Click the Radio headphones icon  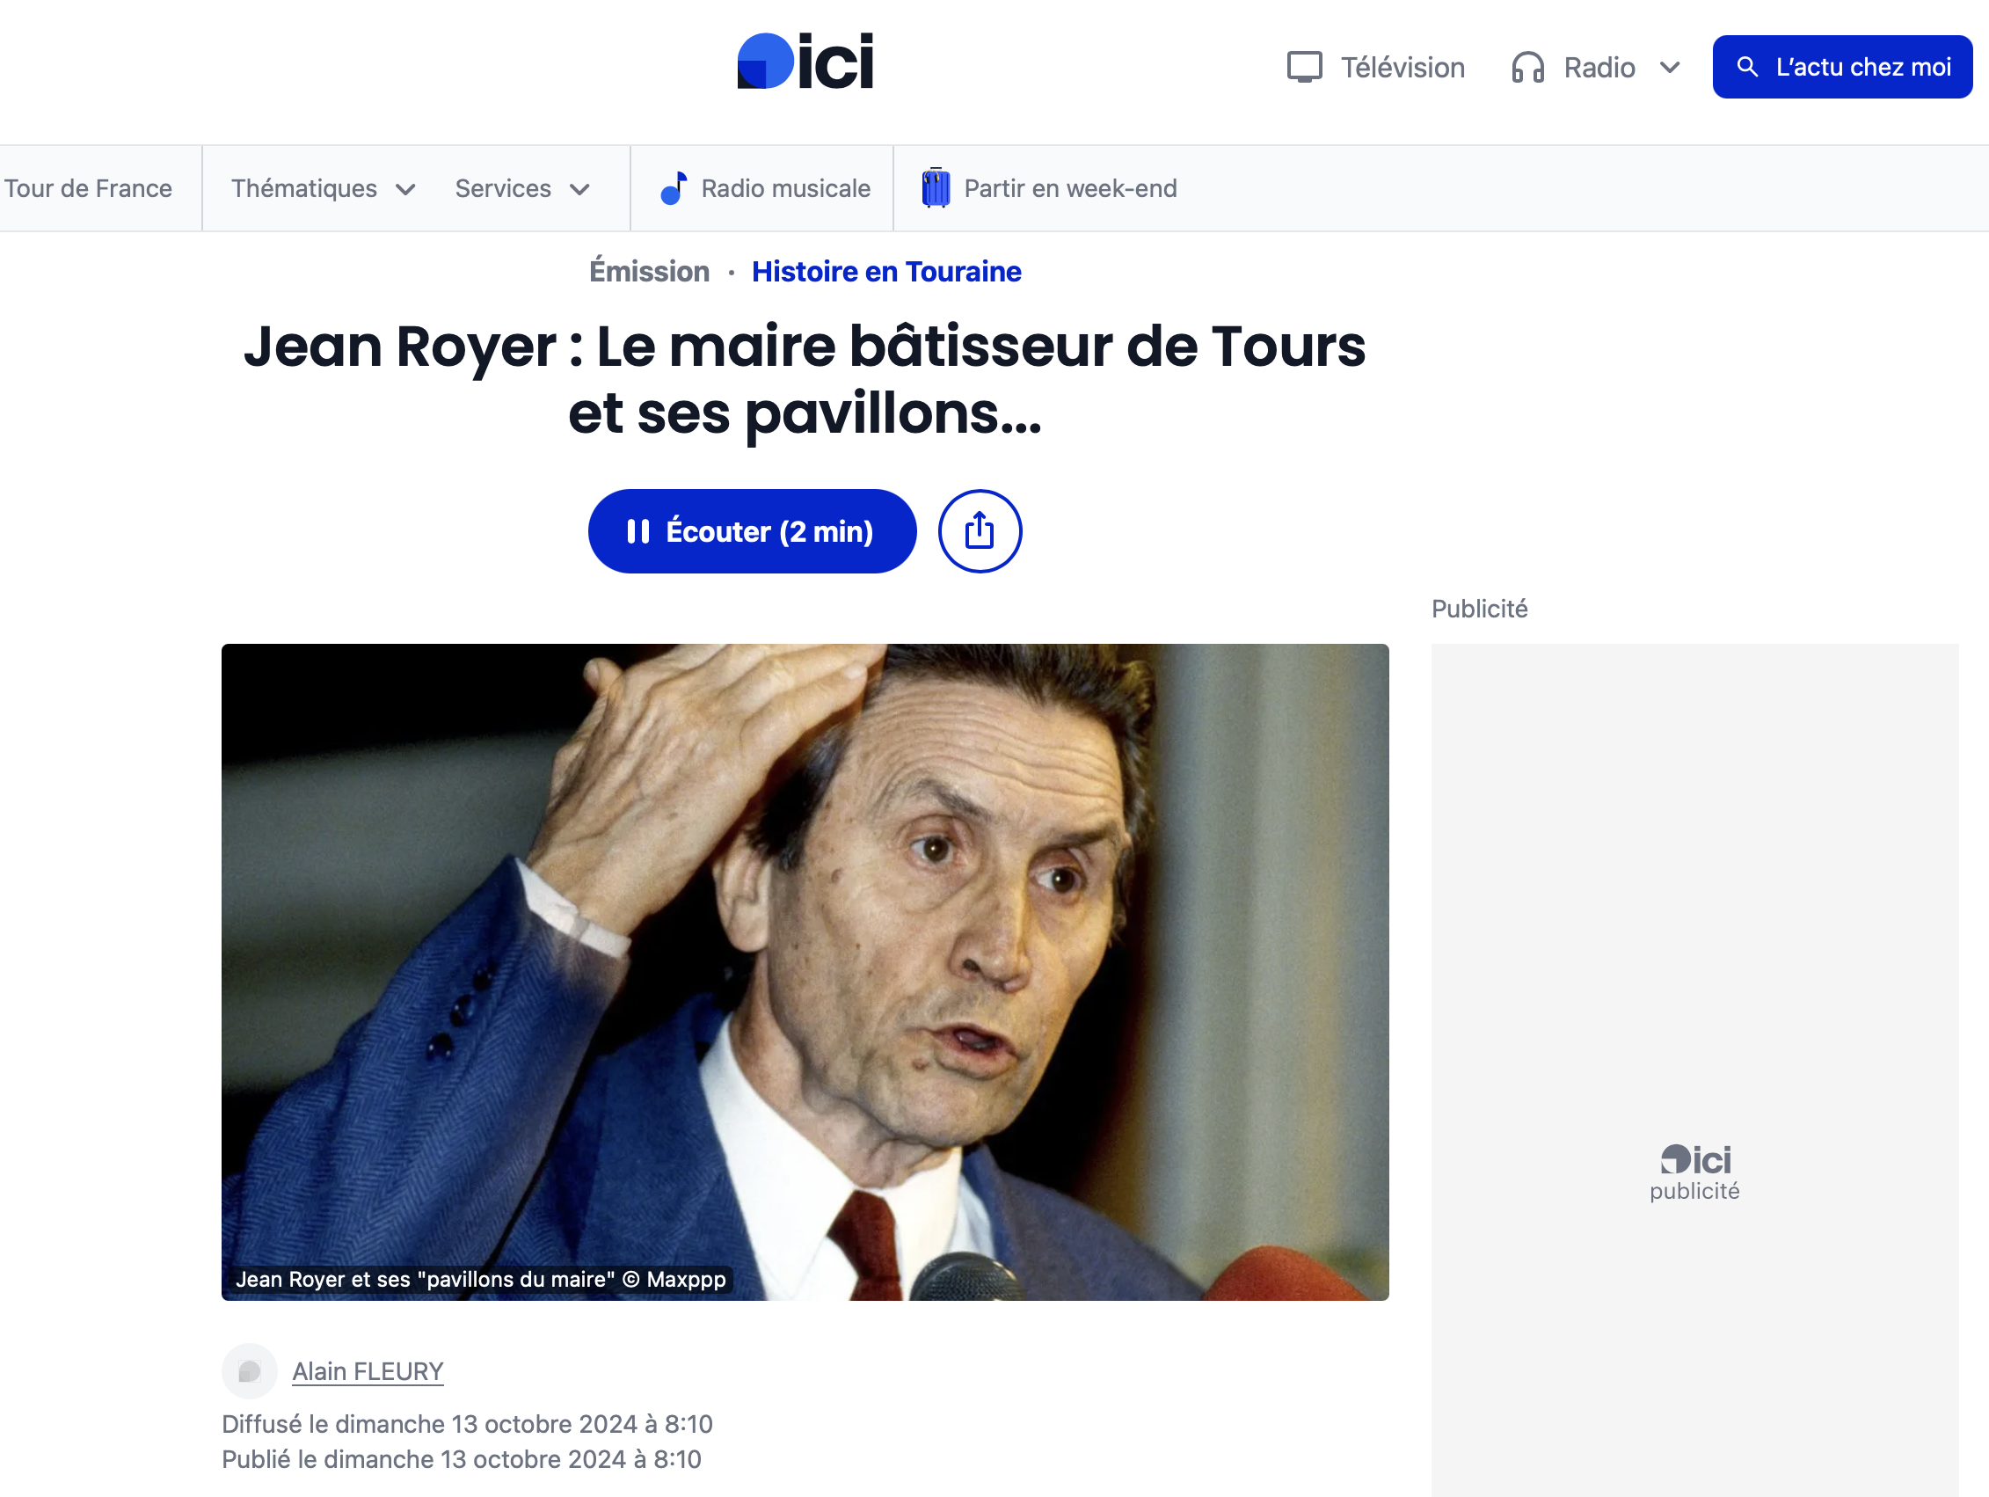pyautogui.click(x=1527, y=68)
